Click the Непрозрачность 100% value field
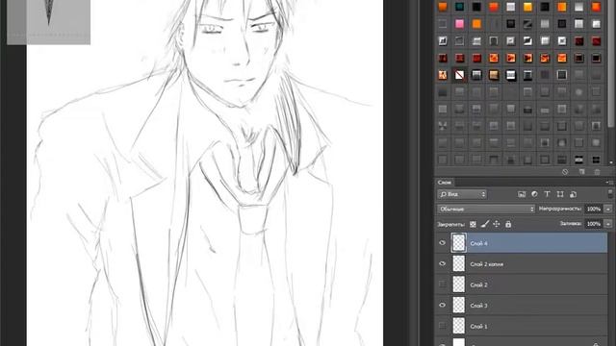616x346 pixels. coord(594,210)
